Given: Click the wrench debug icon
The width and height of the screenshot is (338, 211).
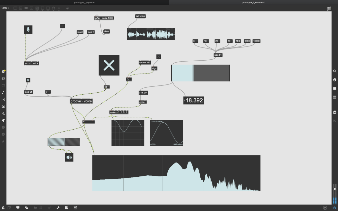Looking at the screenshot, I should pos(58,208).
